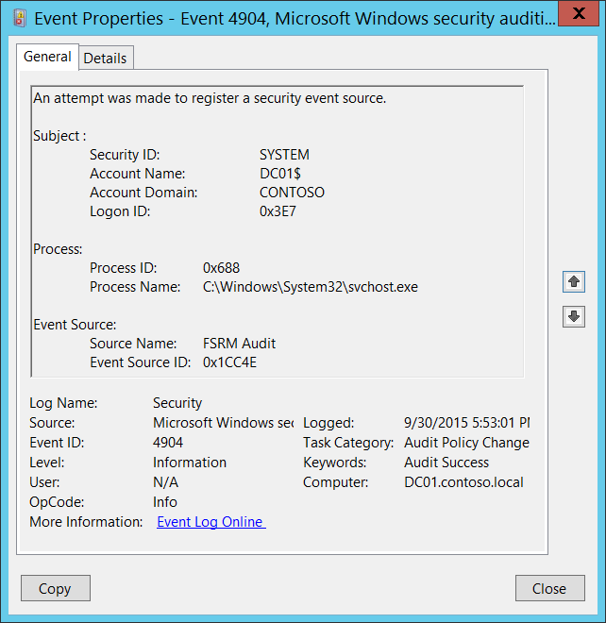Click the Event ID value 4904
The height and width of the screenshot is (623, 606).
pos(168,443)
